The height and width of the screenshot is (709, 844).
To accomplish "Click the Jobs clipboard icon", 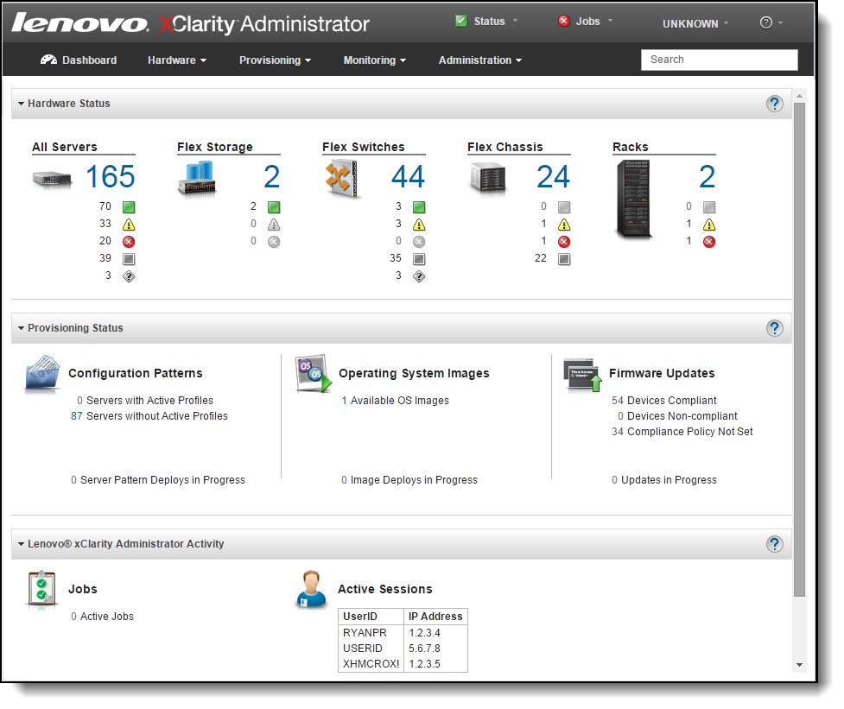I will click(42, 588).
